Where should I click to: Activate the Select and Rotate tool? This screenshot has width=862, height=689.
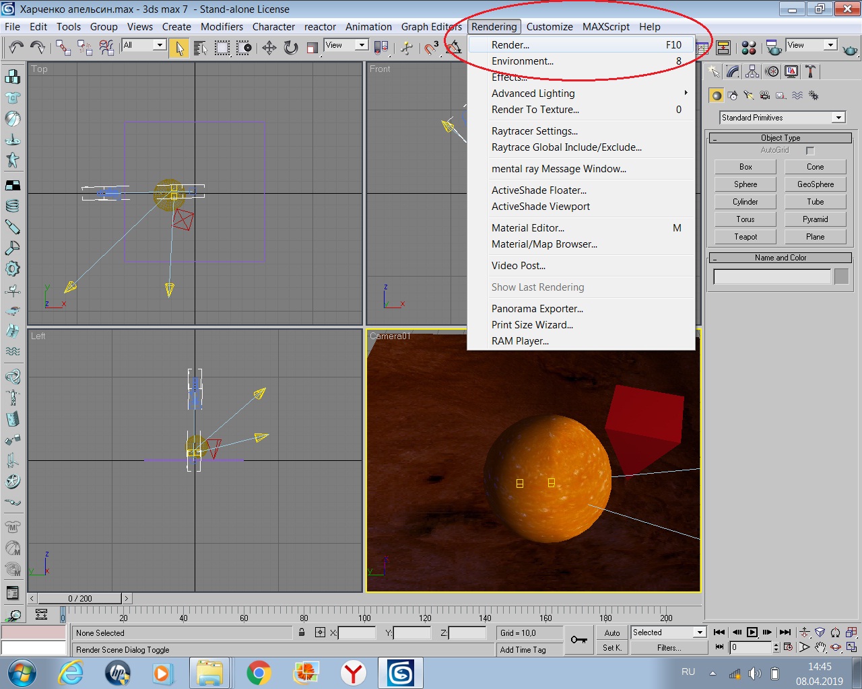pyautogui.click(x=291, y=48)
